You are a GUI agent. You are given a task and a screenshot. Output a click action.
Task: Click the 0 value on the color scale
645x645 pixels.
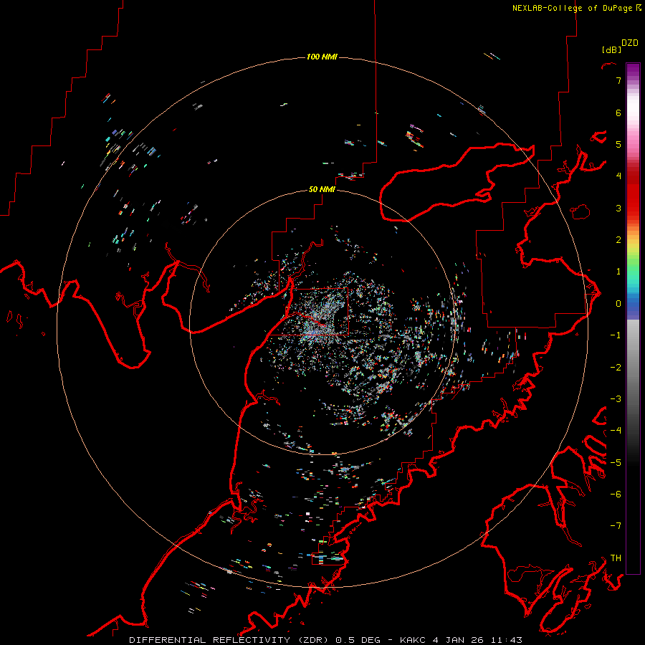coord(618,304)
